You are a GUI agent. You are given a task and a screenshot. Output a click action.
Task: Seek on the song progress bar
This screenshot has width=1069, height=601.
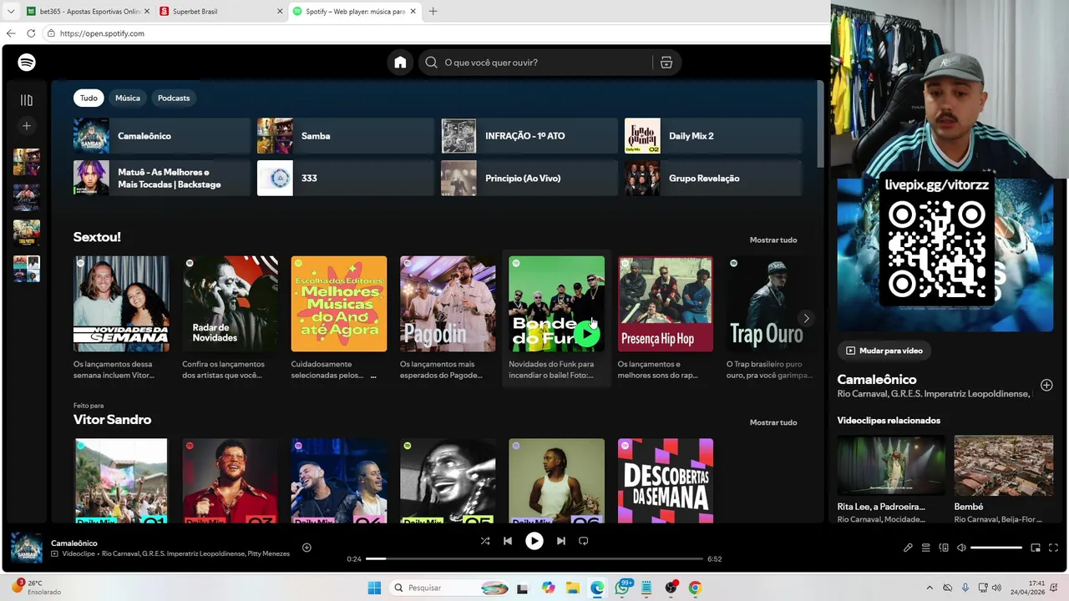point(534,558)
